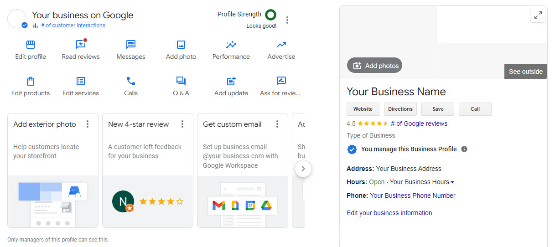This screenshot has width=555, height=247.
Task: Expand the photo panel with arrows icon
Action: tap(538, 15)
